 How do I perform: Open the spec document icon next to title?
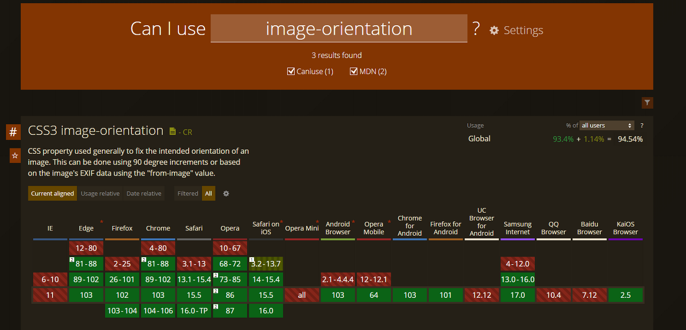click(173, 131)
